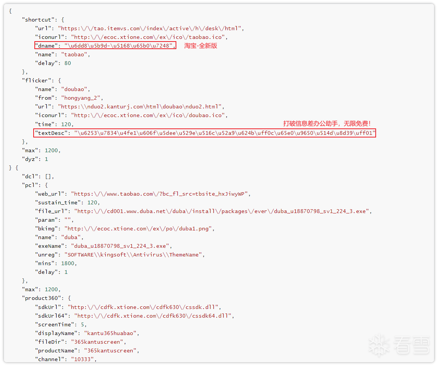Click the "hongyang_2" from value
This screenshot has width=438, height=366.
[82, 98]
